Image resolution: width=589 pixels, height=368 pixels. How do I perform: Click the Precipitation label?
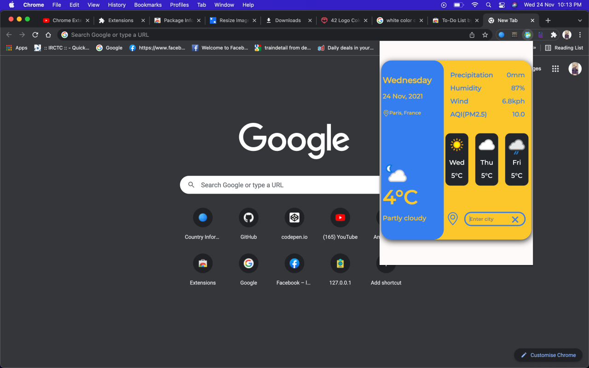point(472,75)
